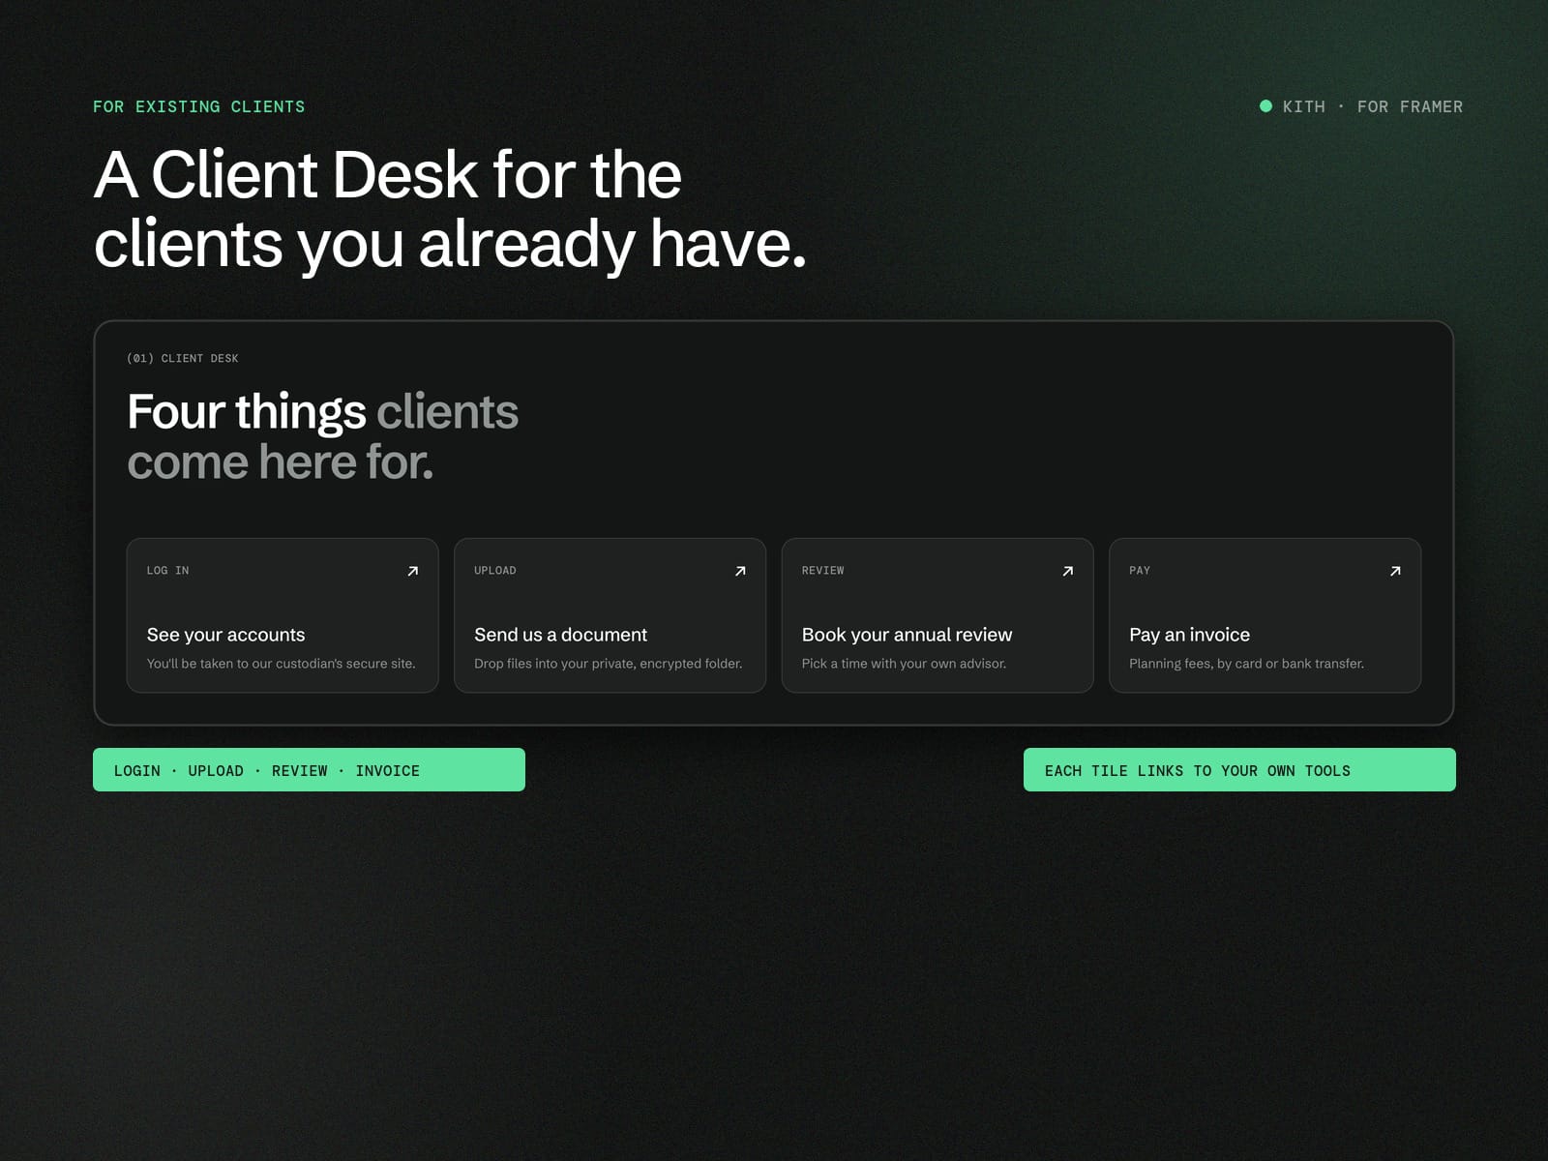The height and width of the screenshot is (1161, 1548).
Task: Click the green dot beside KITH
Action: pyautogui.click(x=1265, y=106)
